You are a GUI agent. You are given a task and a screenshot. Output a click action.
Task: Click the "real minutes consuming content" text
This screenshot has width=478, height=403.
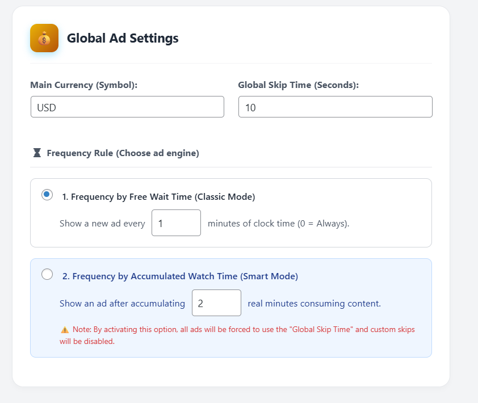tap(314, 304)
